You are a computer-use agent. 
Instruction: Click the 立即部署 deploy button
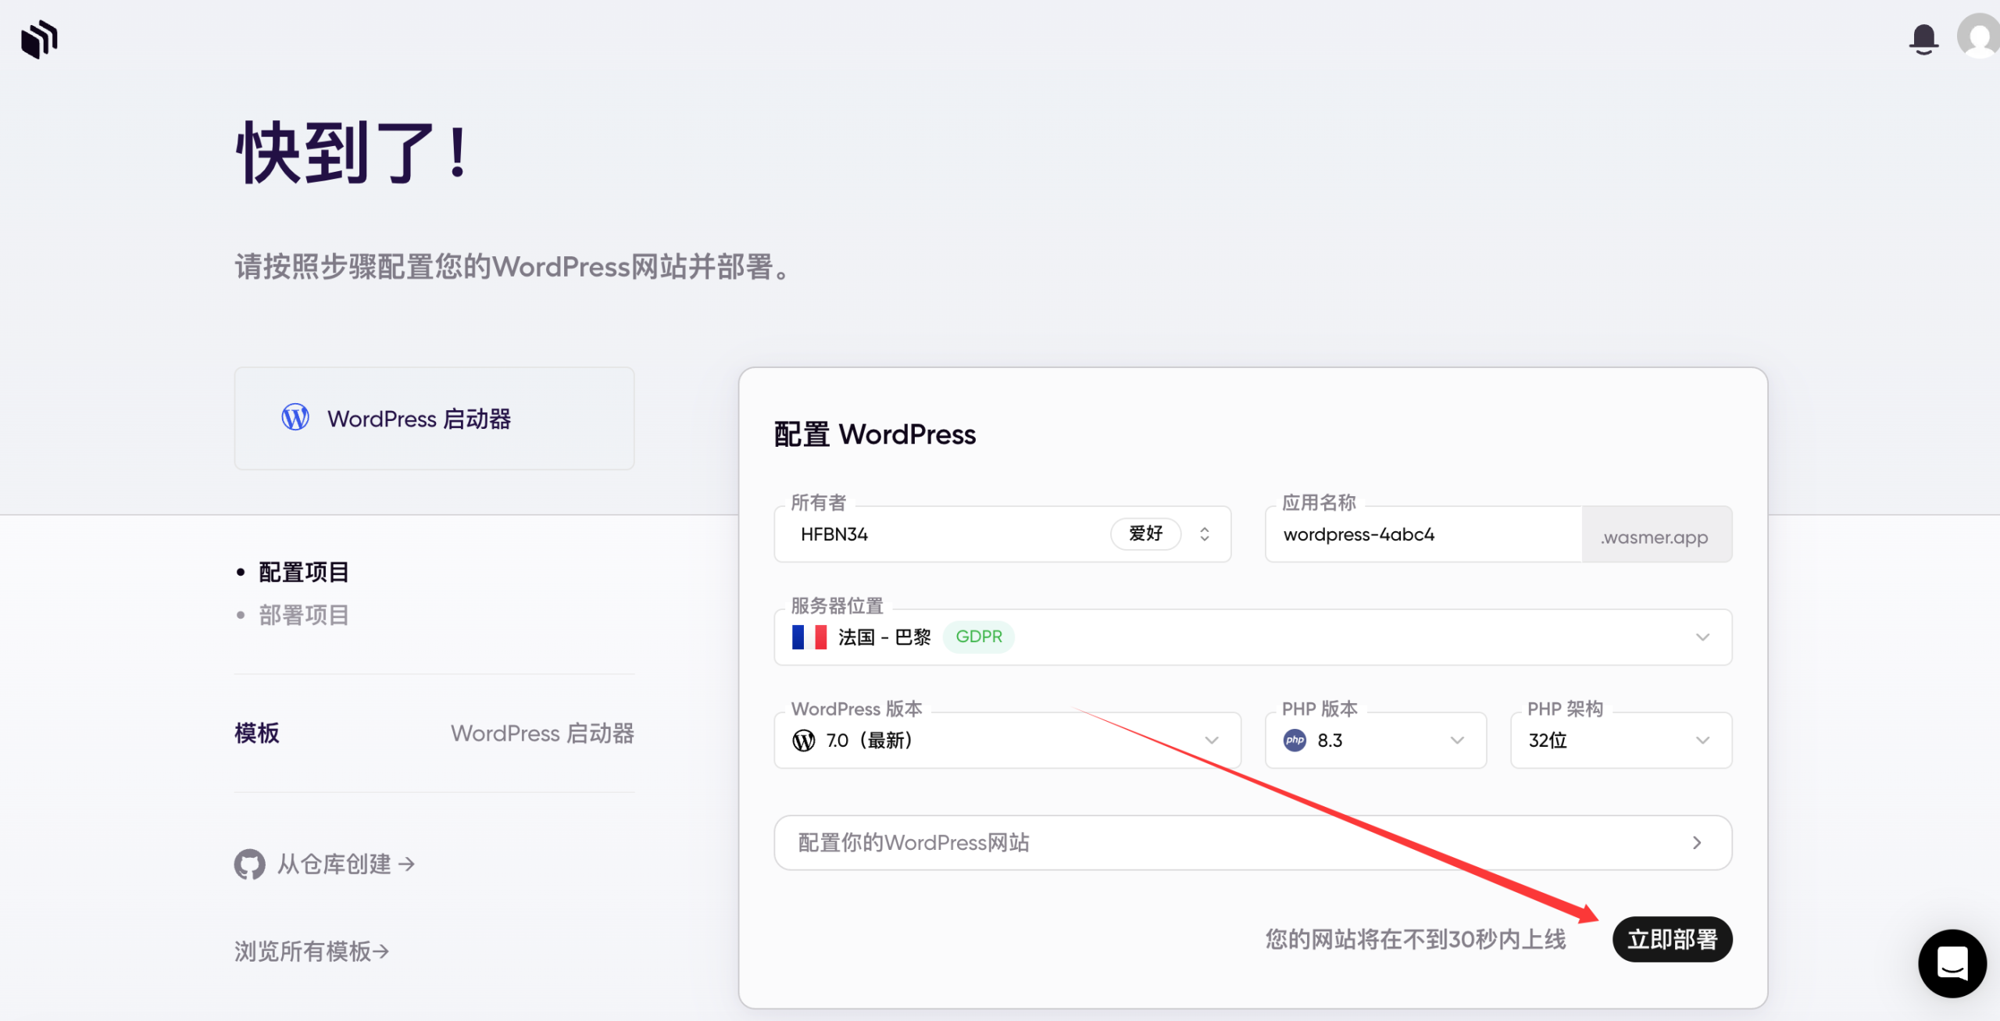coord(1673,939)
